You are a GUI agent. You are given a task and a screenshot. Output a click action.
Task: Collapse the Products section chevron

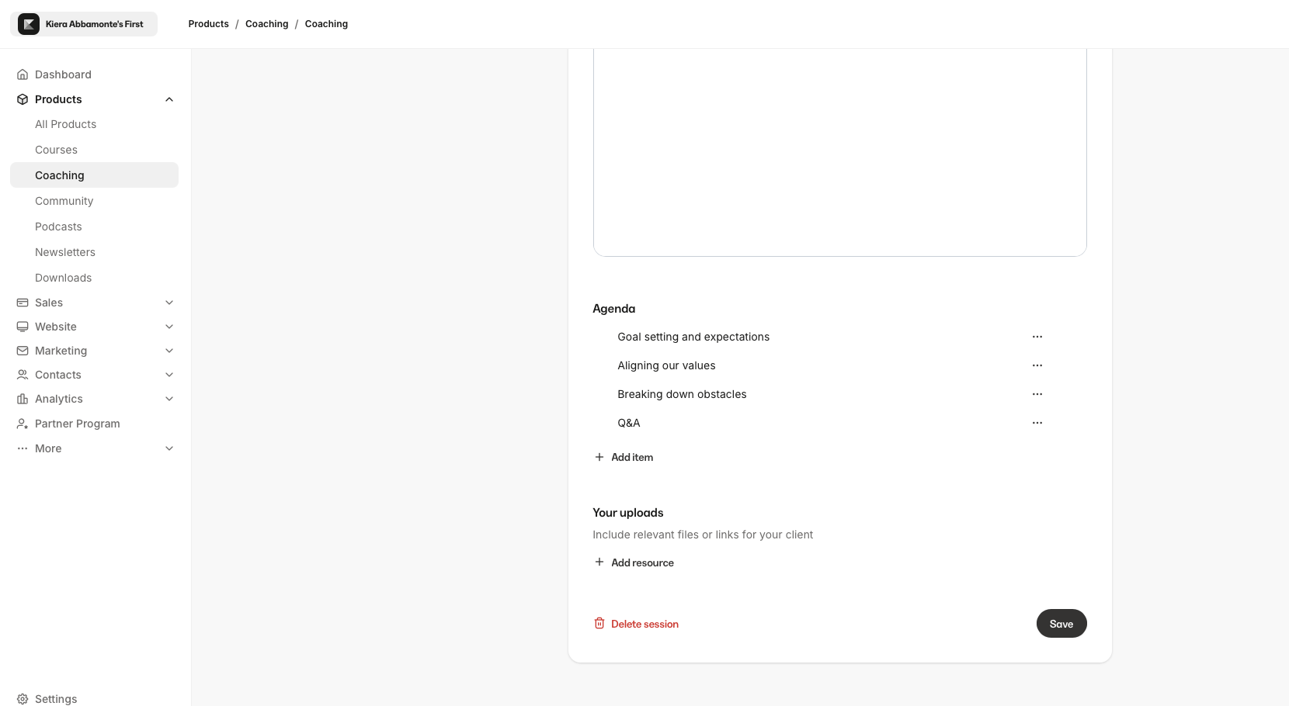169,99
